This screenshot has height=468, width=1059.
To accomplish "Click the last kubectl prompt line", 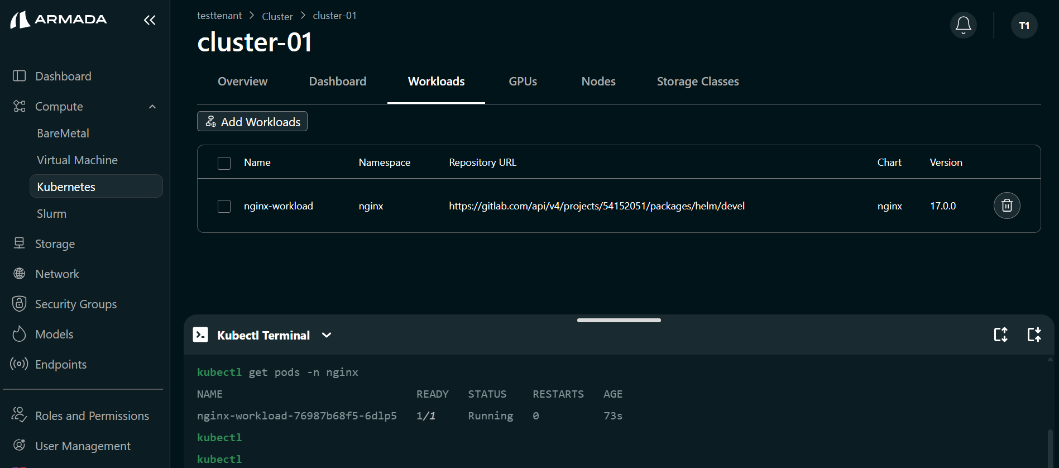I will tap(219, 459).
